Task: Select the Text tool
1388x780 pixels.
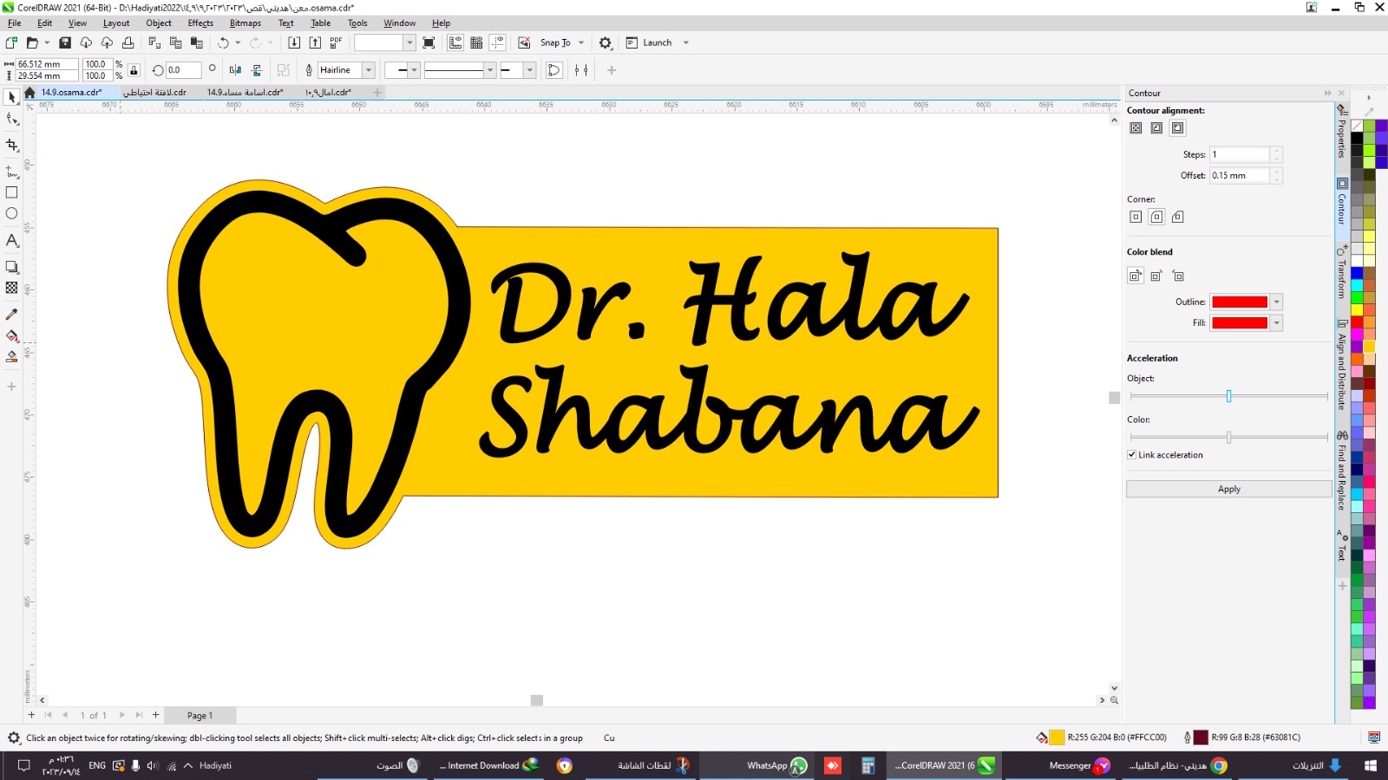Action: click(12, 241)
